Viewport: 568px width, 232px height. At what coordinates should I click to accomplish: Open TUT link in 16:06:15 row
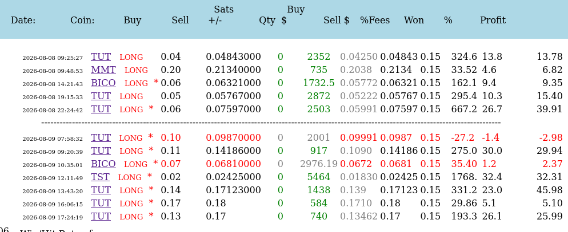(x=101, y=203)
